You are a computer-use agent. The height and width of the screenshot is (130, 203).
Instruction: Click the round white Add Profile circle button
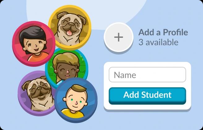pyautogui.click(x=119, y=37)
